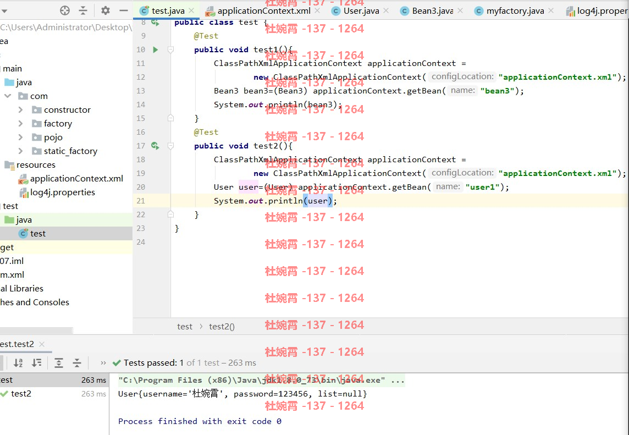The height and width of the screenshot is (435, 629).
Task: Close the test.test2 run tab
Action: pos(42,344)
